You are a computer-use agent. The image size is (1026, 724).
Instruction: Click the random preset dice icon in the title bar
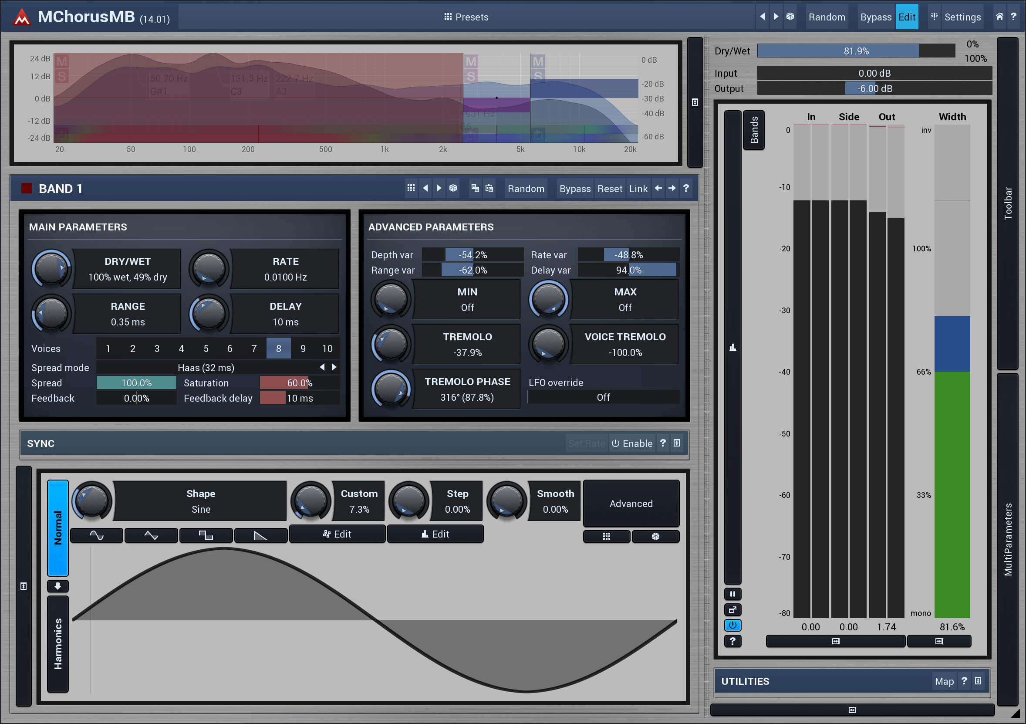coord(790,17)
